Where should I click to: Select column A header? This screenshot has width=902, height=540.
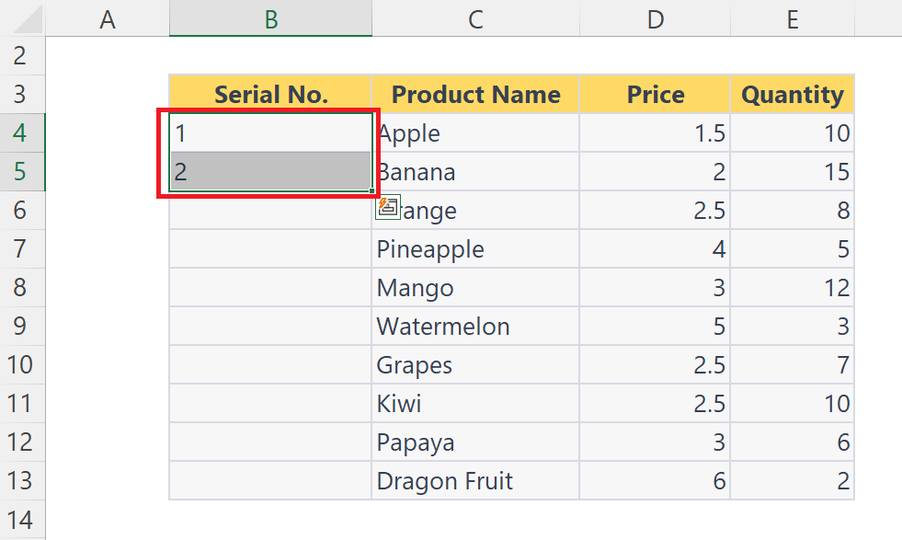tap(108, 18)
